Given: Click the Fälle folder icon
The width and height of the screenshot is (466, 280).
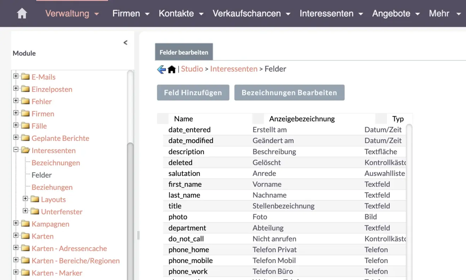Looking at the screenshot, I should (24, 126).
